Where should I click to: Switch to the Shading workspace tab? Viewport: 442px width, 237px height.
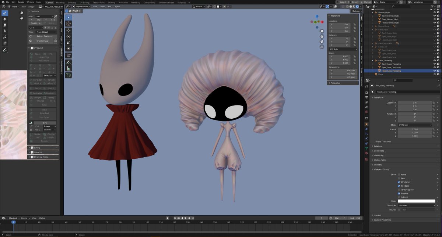tap(112, 2)
